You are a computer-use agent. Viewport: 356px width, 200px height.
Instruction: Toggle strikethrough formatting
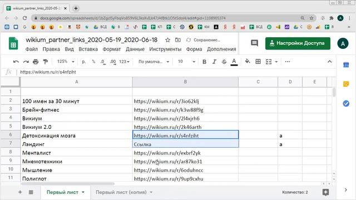tap(224, 62)
